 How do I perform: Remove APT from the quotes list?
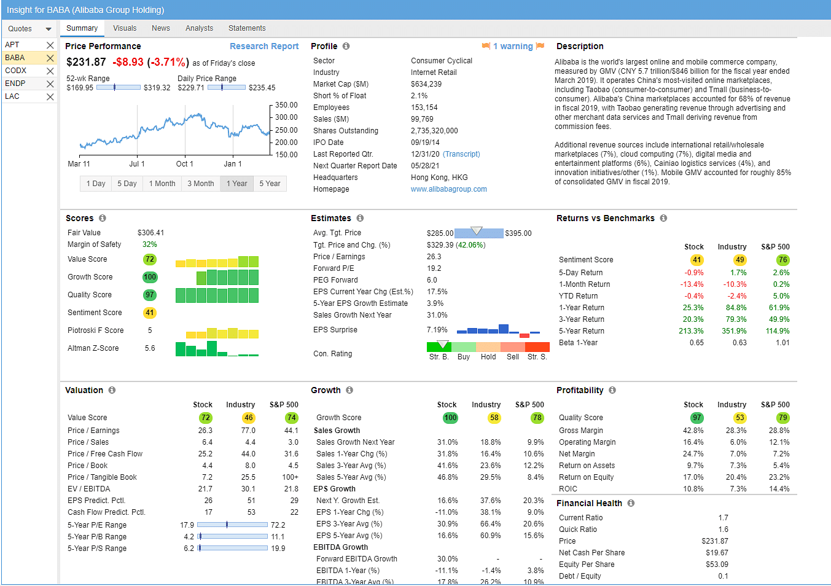[x=50, y=45]
